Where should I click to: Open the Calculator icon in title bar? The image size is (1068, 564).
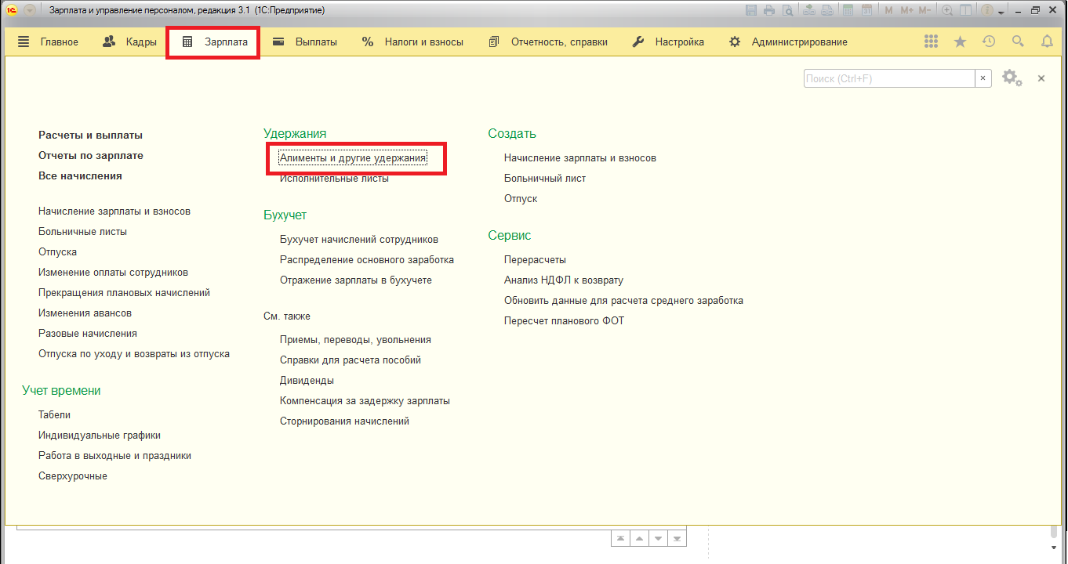(x=848, y=10)
